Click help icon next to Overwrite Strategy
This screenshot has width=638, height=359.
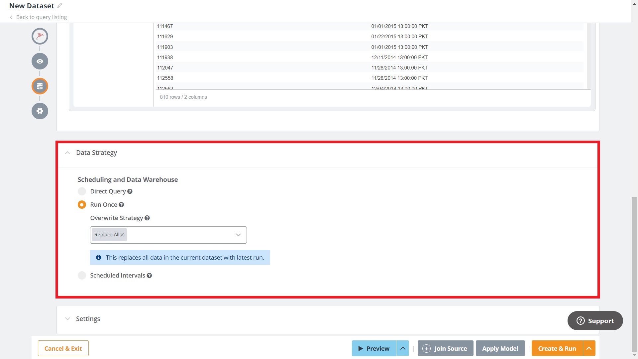click(x=147, y=218)
